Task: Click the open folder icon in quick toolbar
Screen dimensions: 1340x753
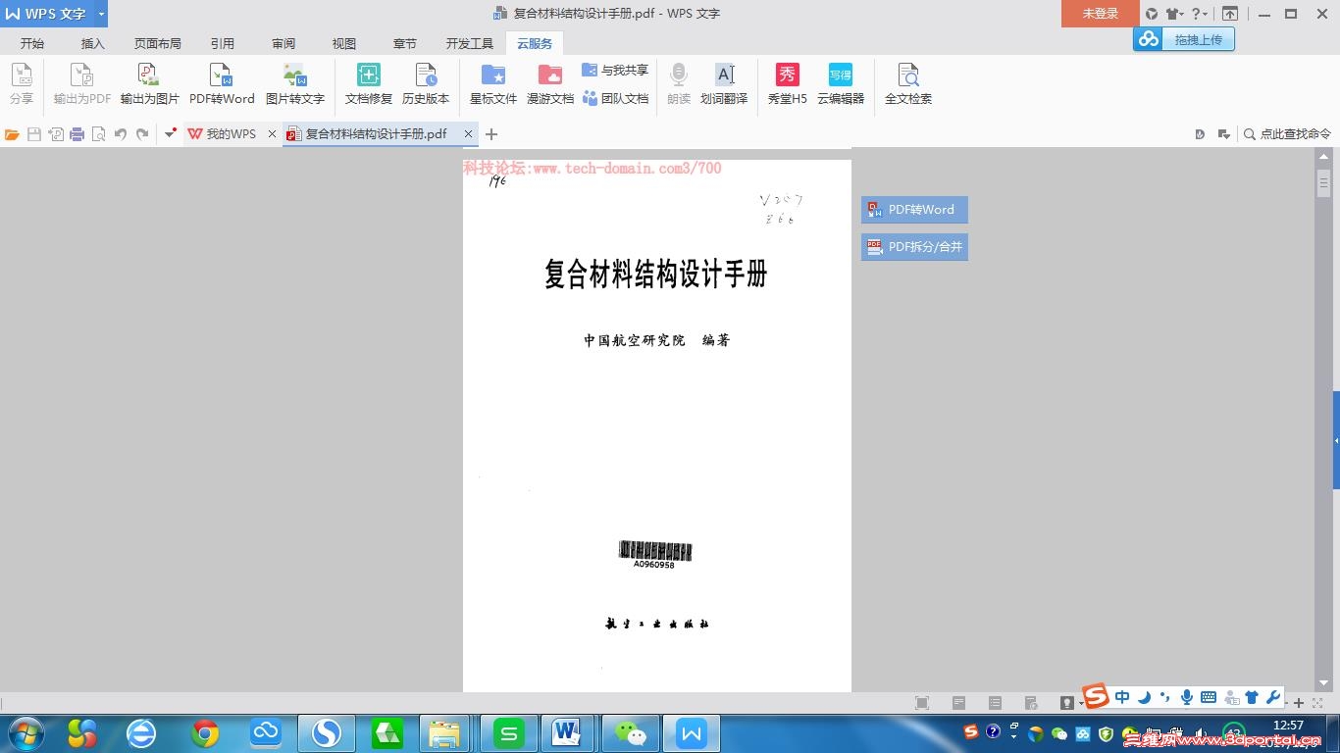Action: coord(12,134)
